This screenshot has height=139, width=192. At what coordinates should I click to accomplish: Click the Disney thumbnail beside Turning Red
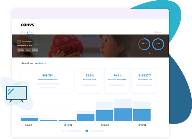tap(19, 41)
